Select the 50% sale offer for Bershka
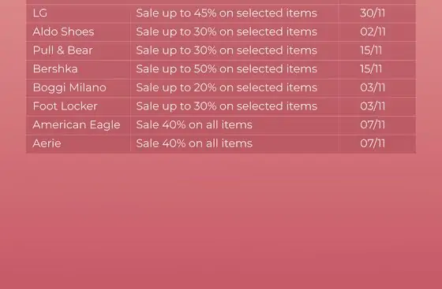The height and width of the screenshot is (289, 442). pos(227,69)
